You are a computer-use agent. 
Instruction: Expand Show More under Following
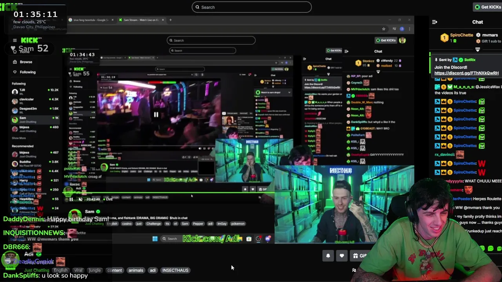(x=19, y=138)
